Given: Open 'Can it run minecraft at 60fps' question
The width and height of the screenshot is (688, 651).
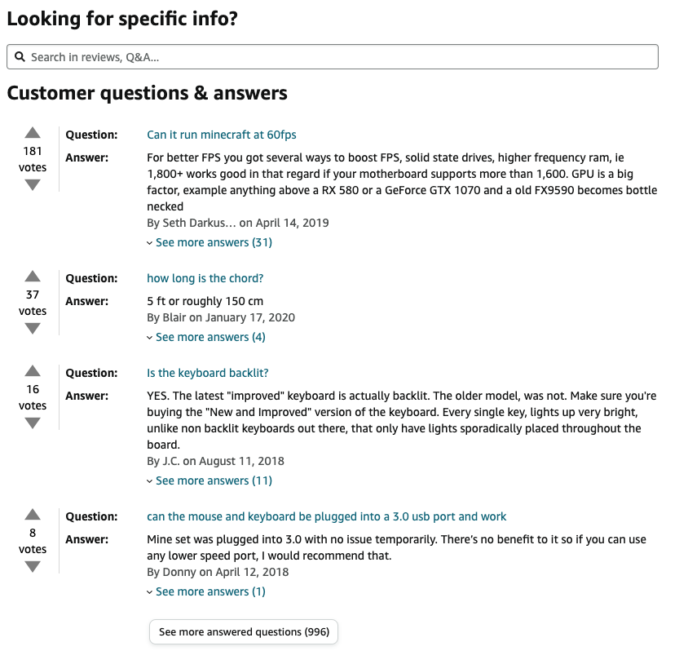Looking at the screenshot, I should pyautogui.click(x=227, y=135).
